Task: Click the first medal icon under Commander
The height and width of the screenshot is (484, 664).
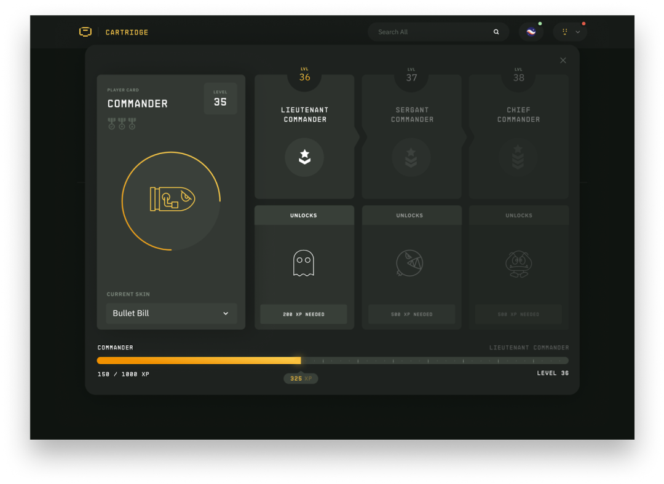Action: click(x=111, y=123)
